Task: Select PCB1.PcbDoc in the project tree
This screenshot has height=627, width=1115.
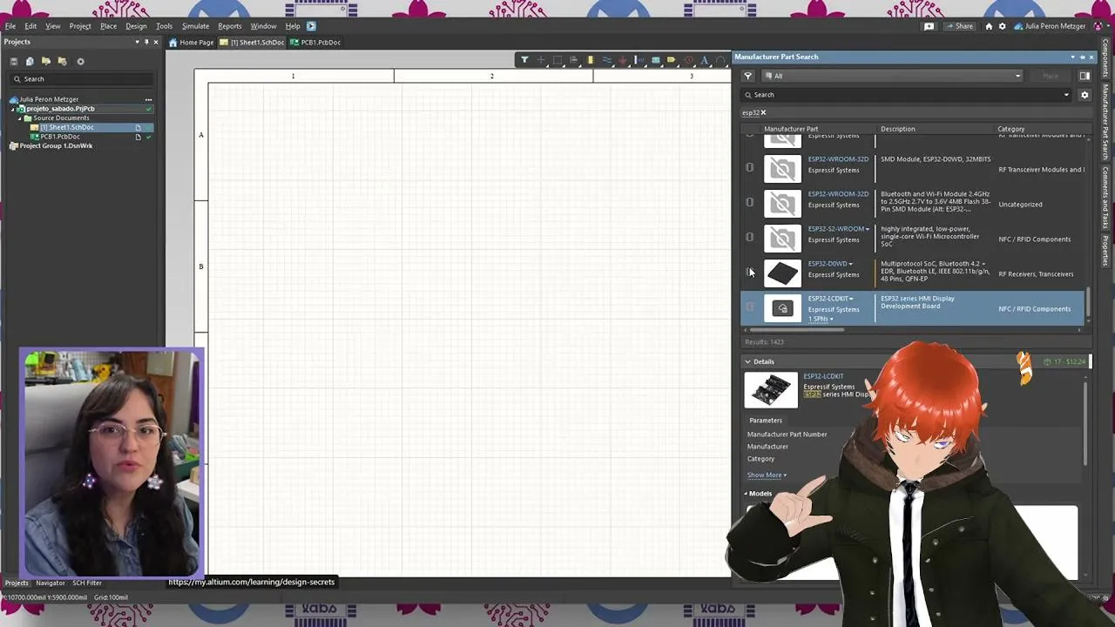Action: pos(60,137)
